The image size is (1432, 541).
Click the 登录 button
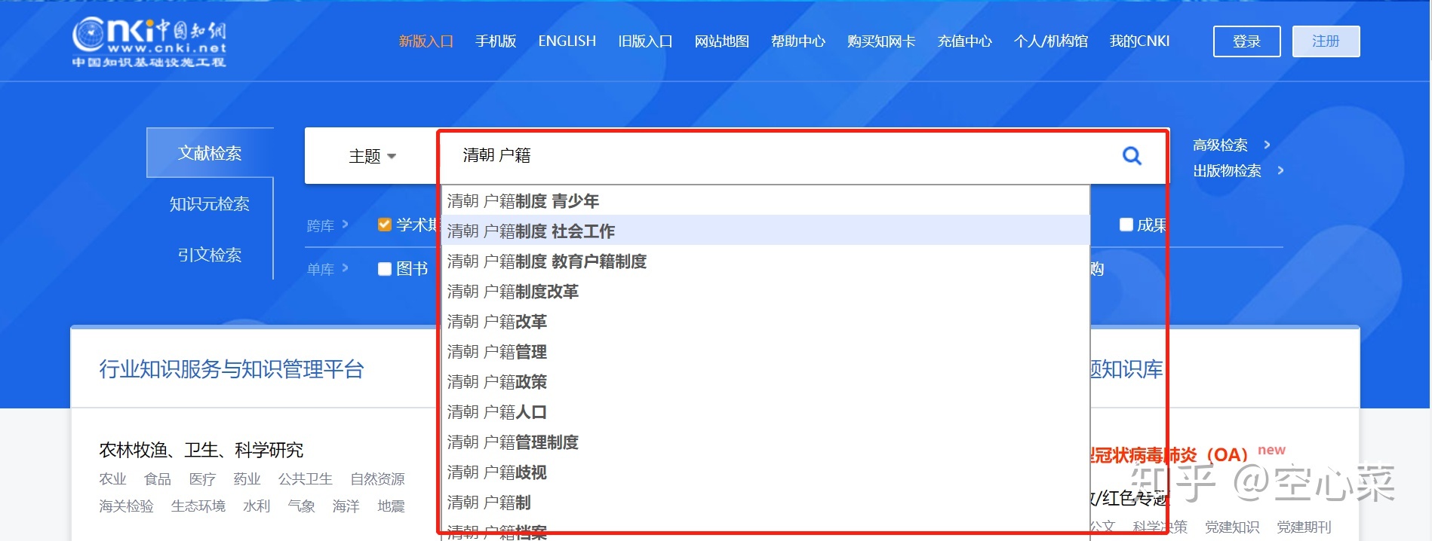[x=1246, y=41]
